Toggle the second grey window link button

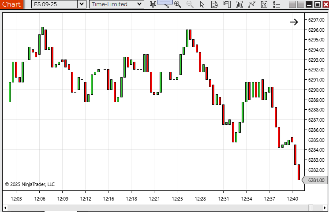coord(300,4)
